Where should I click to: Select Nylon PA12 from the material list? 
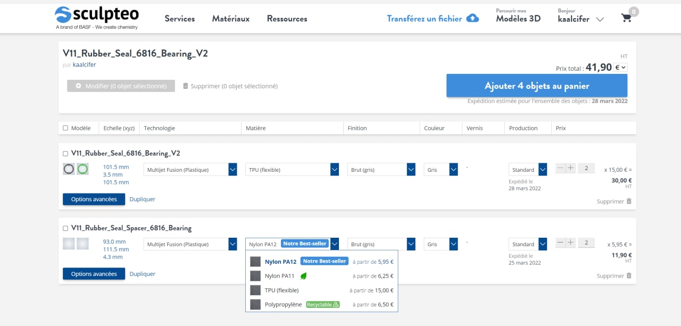pyautogui.click(x=322, y=262)
